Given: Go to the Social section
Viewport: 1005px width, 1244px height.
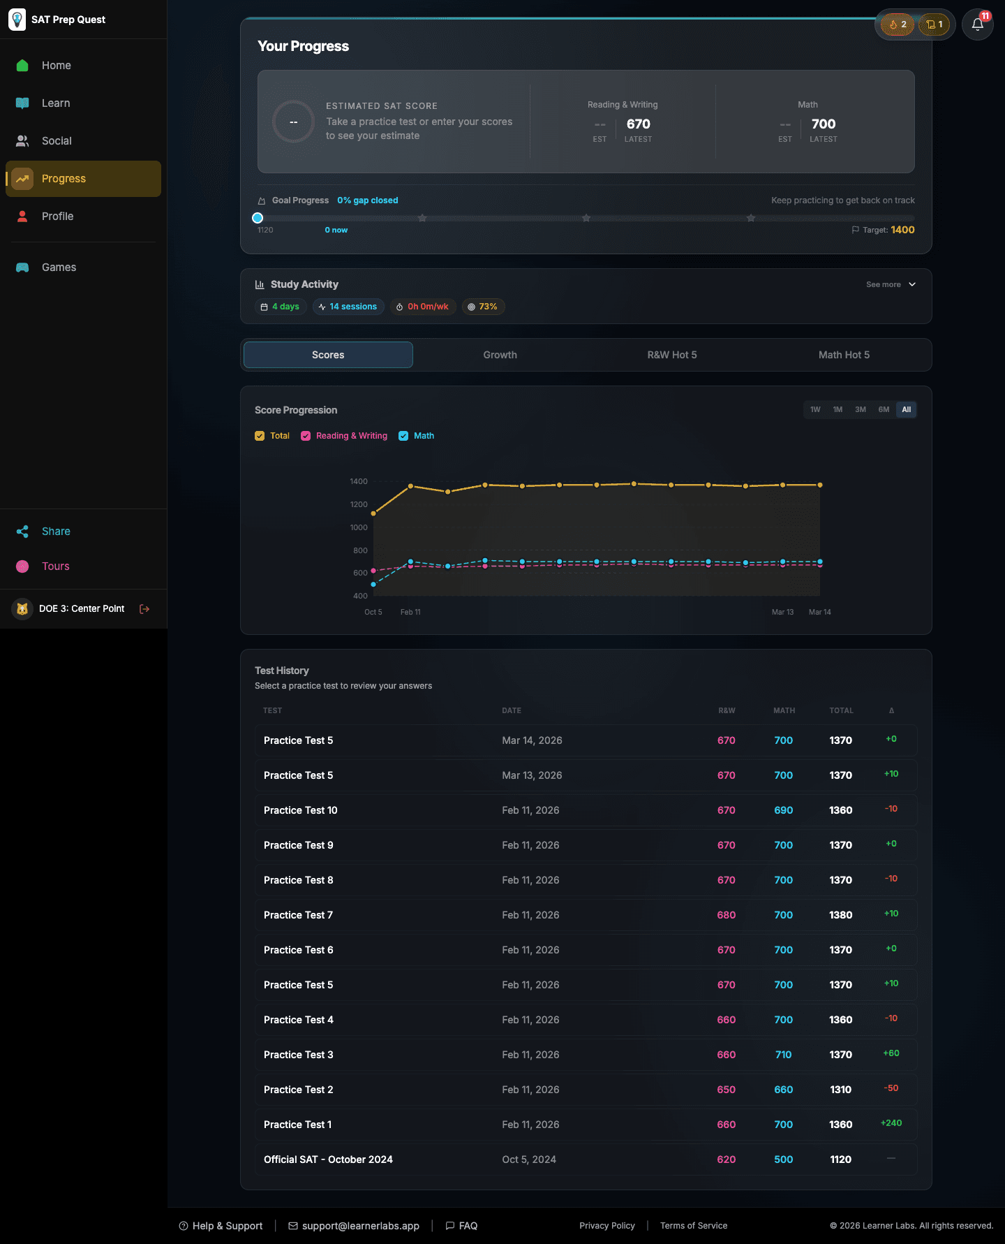Looking at the screenshot, I should [83, 141].
